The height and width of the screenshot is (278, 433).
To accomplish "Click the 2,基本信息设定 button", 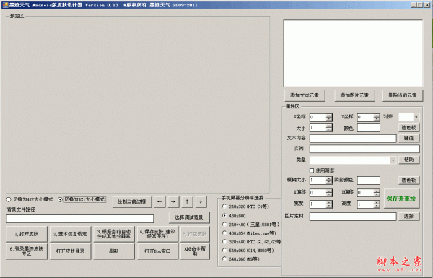I will click(x=70, y=234).
